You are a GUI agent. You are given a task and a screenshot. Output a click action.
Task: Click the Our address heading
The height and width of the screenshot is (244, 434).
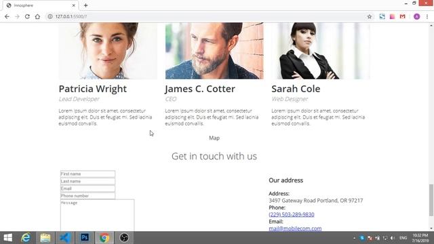click(x=286, y=180)
